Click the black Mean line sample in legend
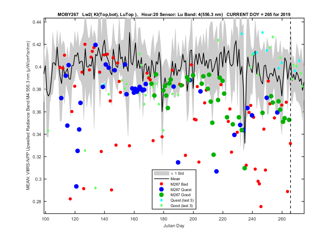This screenshot has height=240, width=336. pyautogui.click(x=161, y=179)
